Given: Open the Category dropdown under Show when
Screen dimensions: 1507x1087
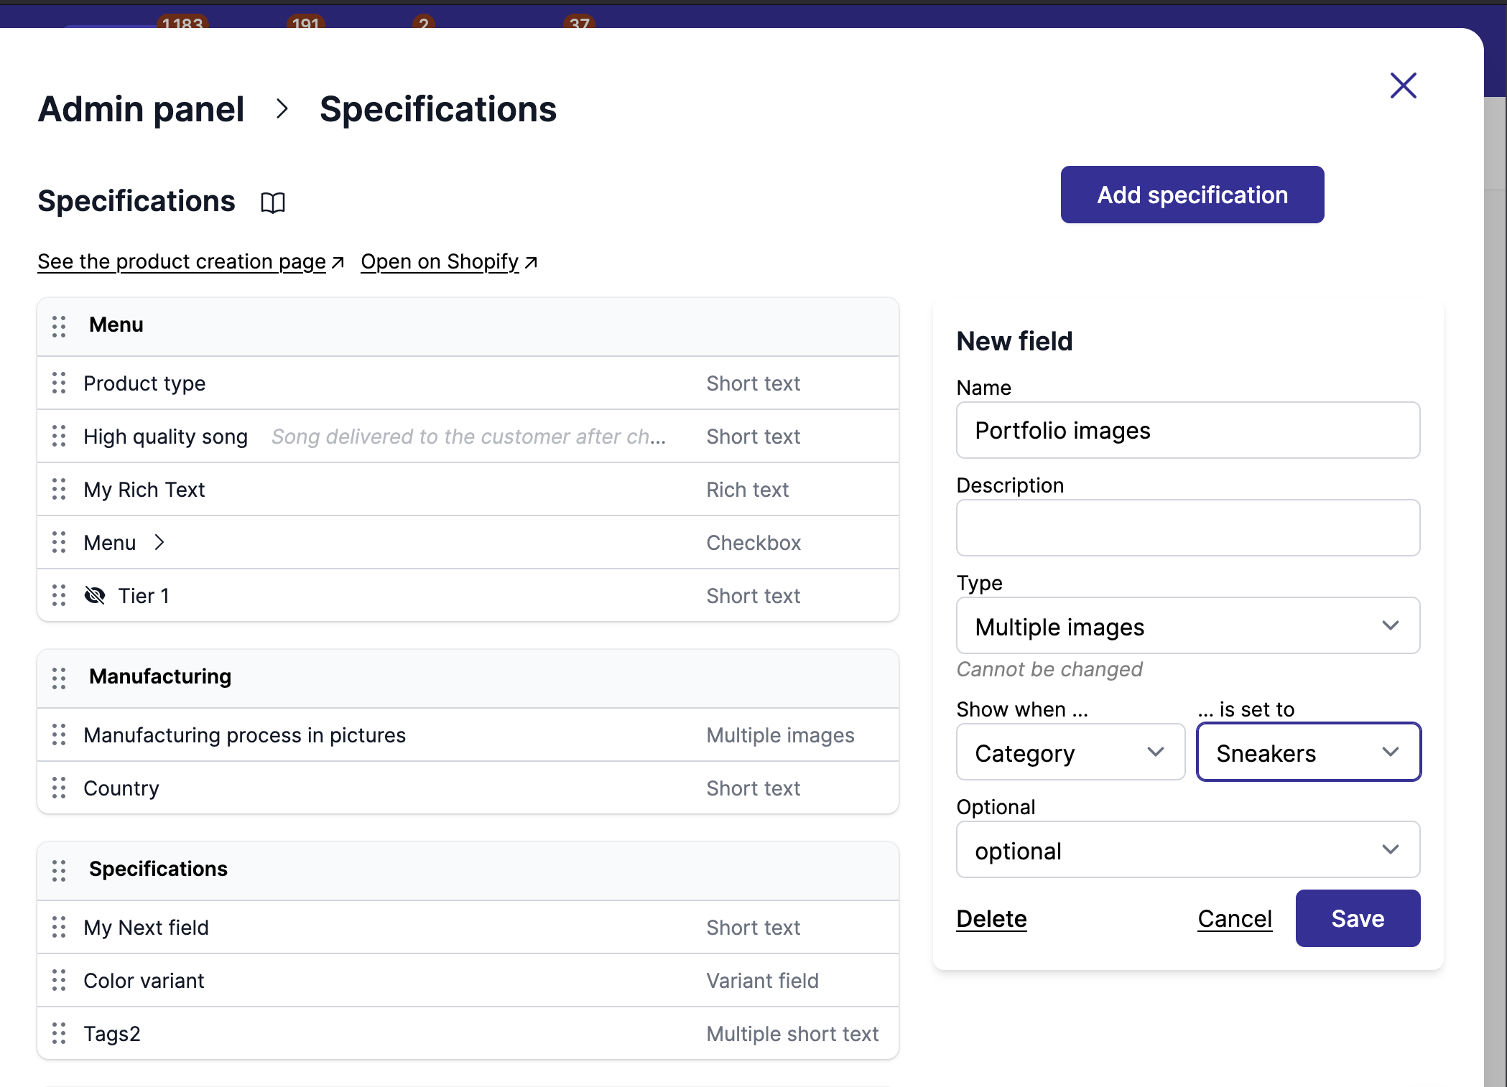Looking at the screenshot, I should (1070, 752).
